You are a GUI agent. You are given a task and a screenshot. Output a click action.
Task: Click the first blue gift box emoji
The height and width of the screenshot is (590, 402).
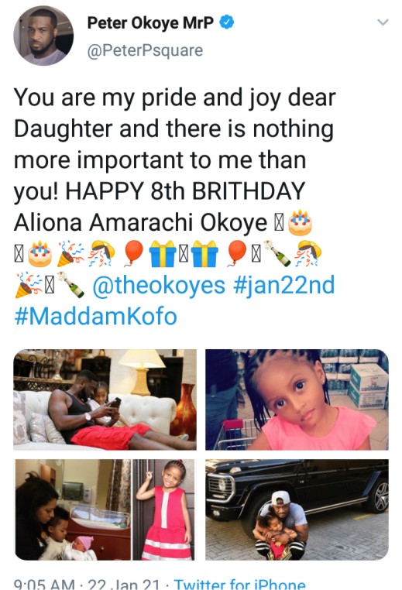pyautogui.click(x=163, y=253)
